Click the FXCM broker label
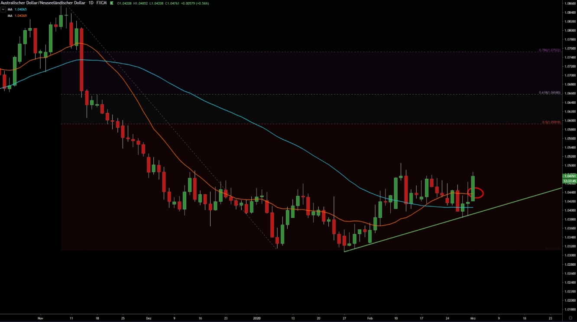The height and width of the screenshot is (322, 577). (102, 3)
